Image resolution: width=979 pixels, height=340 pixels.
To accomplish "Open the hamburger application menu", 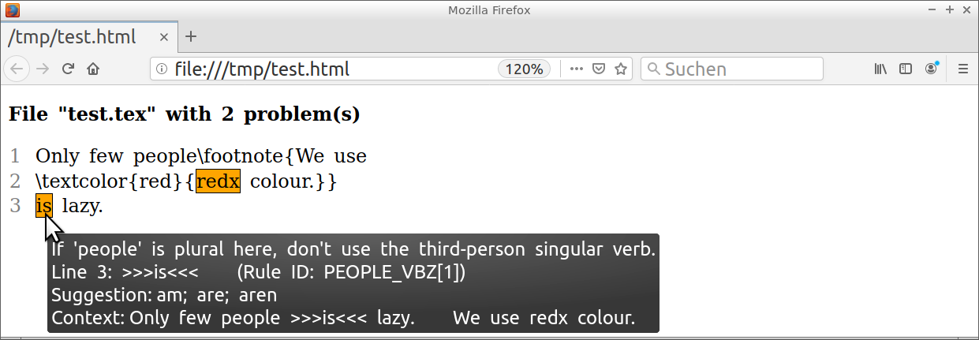I will point(962,69).
